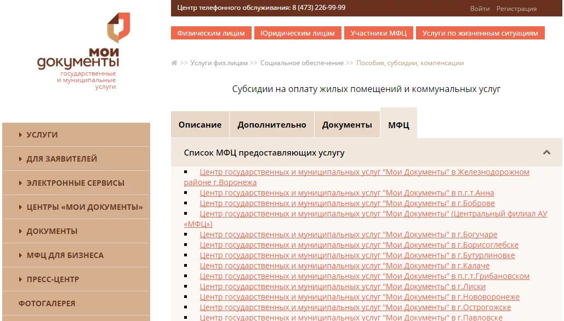
Task: Open the МФЦ in г.Лиски link
Action: [343, 287]
